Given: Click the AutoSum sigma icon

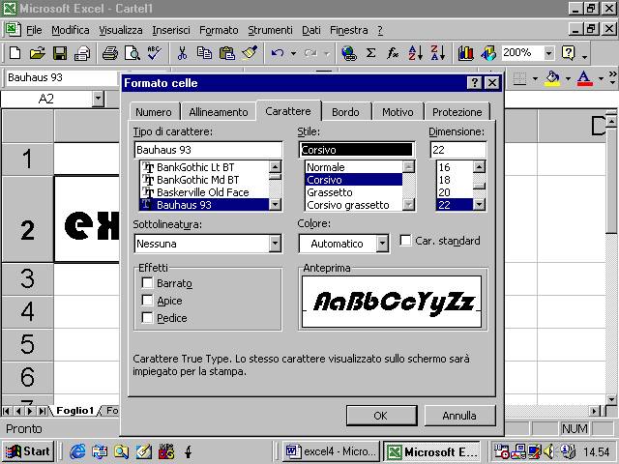Looking at the screenshot, I should click(370, 53).
